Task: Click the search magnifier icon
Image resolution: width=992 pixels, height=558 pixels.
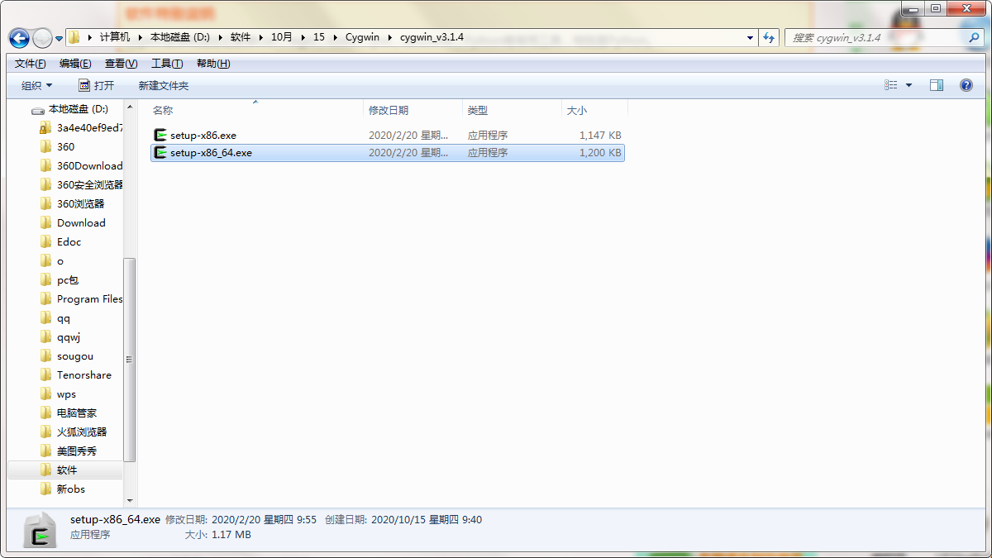Action: tap(974, 37)
